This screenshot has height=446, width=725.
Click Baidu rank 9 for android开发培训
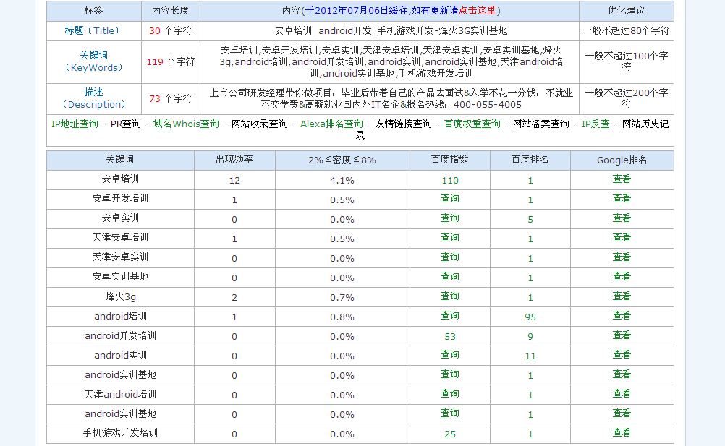(530, 337)
